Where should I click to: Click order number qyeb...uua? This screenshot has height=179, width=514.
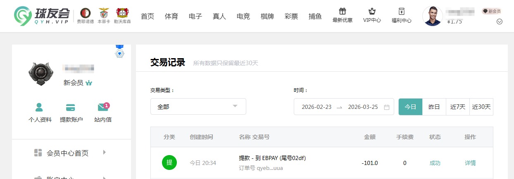pyautogui.click(x=261, y=168)
